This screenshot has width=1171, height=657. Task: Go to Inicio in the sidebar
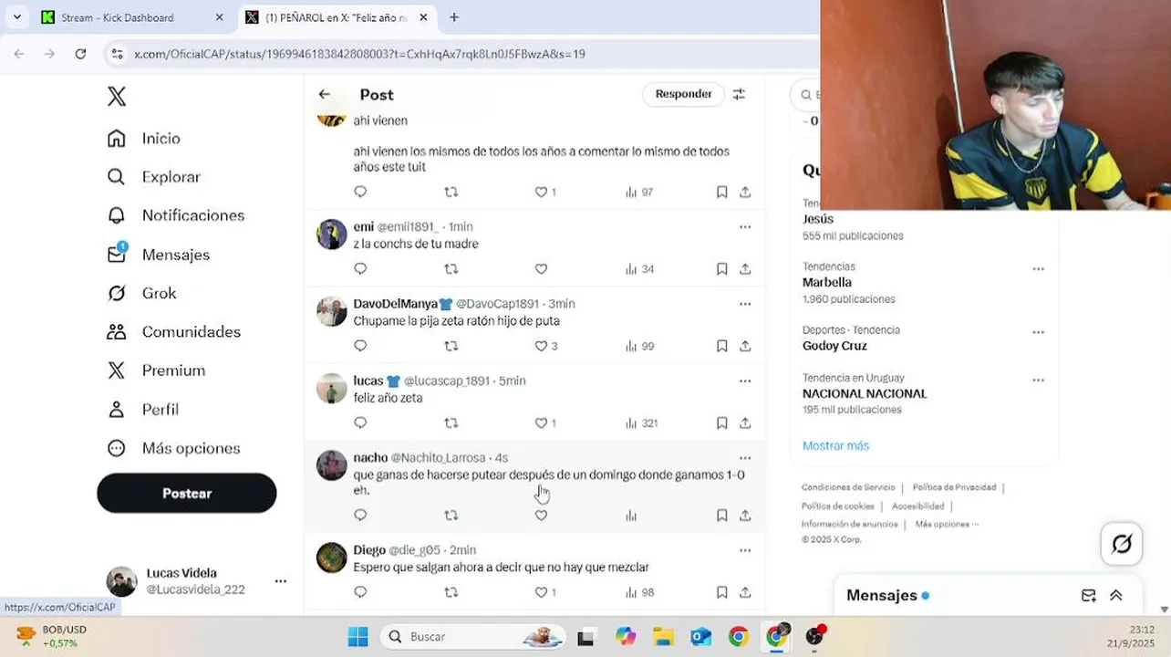[x=144, y=139]
